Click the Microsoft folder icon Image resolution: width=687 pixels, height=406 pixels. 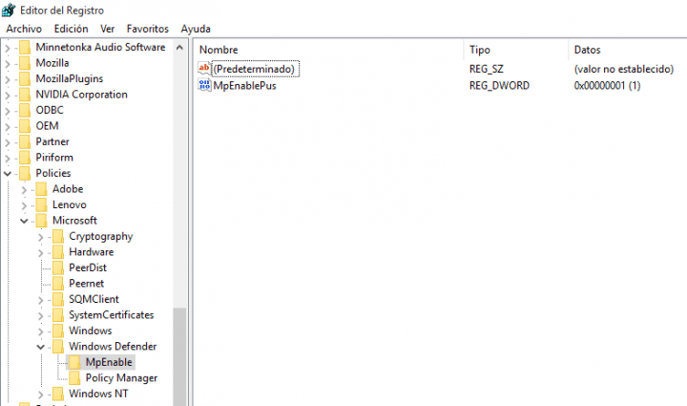pyautogui.click(x=42, y=221)
